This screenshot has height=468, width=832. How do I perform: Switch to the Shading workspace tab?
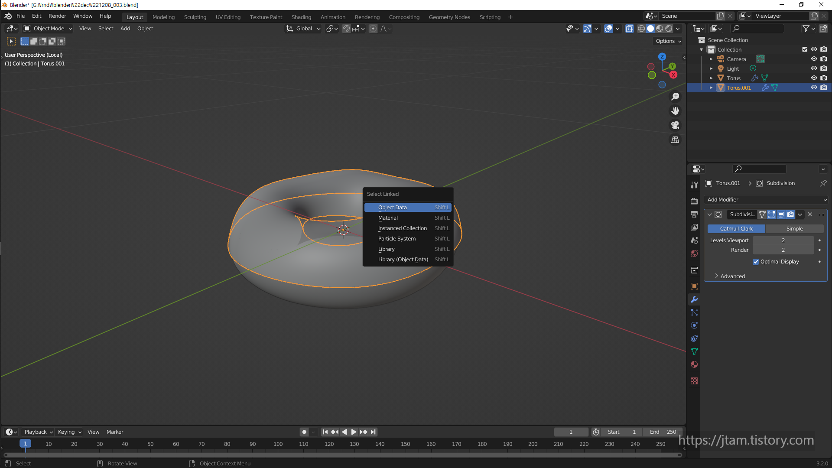tap(301, 17)
